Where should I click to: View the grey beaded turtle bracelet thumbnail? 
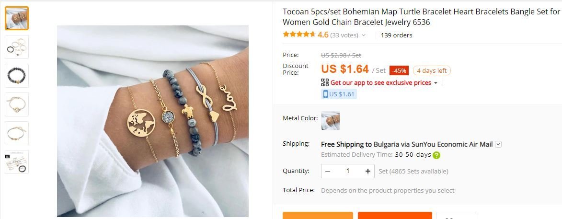point(16,76)
